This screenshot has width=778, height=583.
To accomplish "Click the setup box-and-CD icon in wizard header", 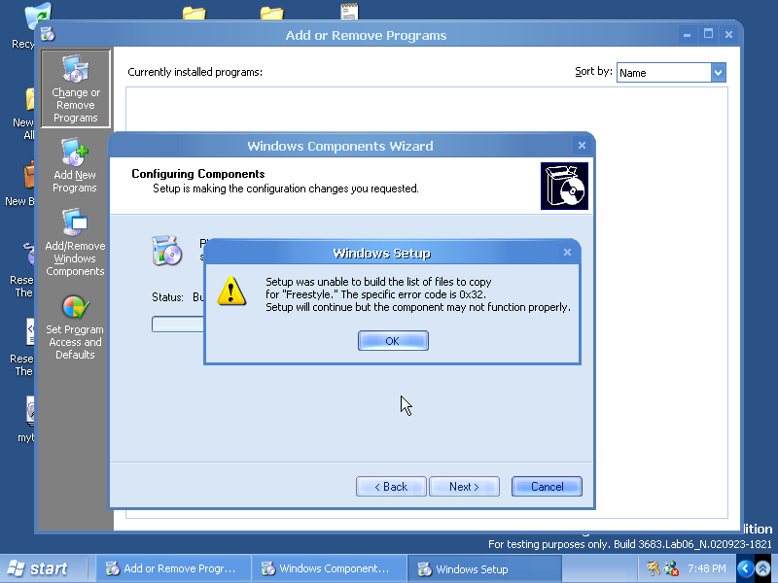I will pos(564,186).
